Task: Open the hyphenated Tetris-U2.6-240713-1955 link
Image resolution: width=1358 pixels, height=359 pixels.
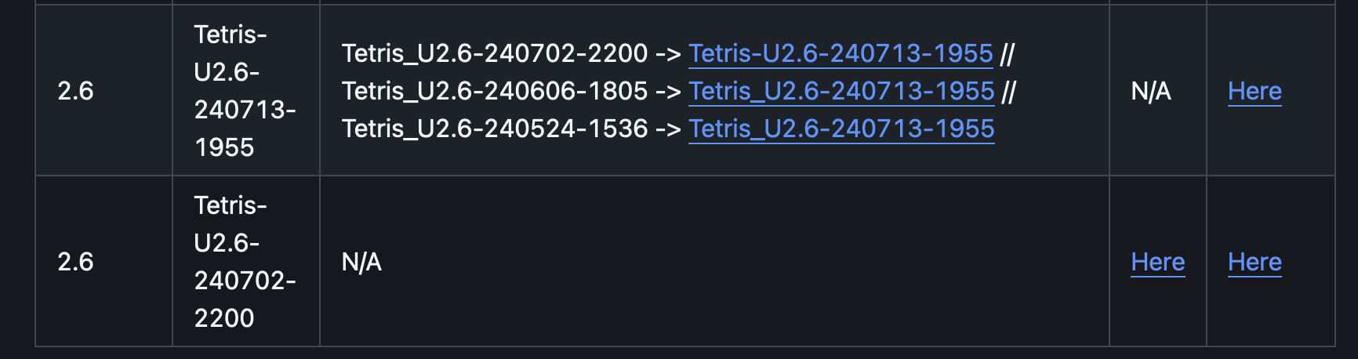Action: tap(841, 53)
